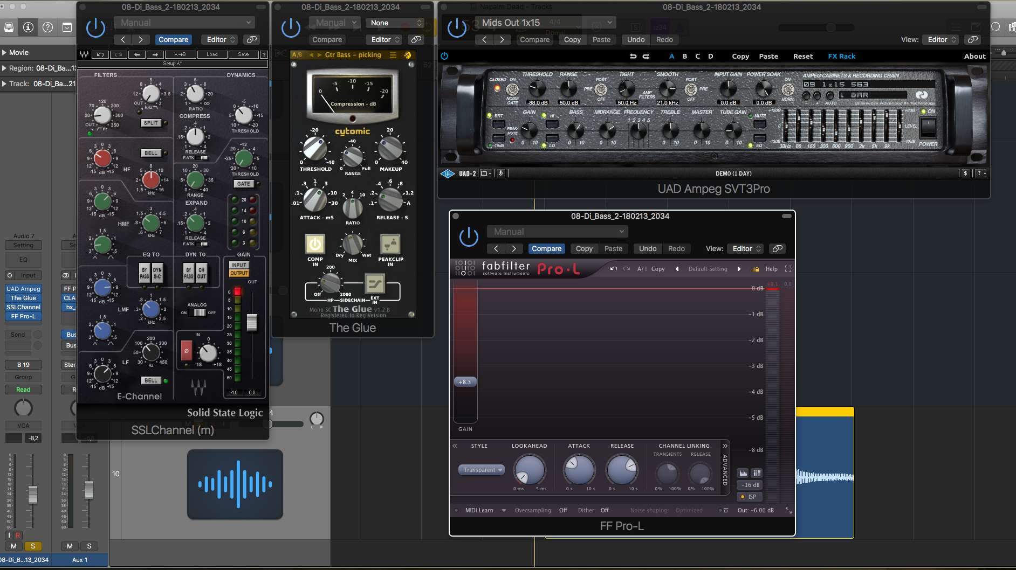Click the link icon in The Glue header

[x=416, y=39]
